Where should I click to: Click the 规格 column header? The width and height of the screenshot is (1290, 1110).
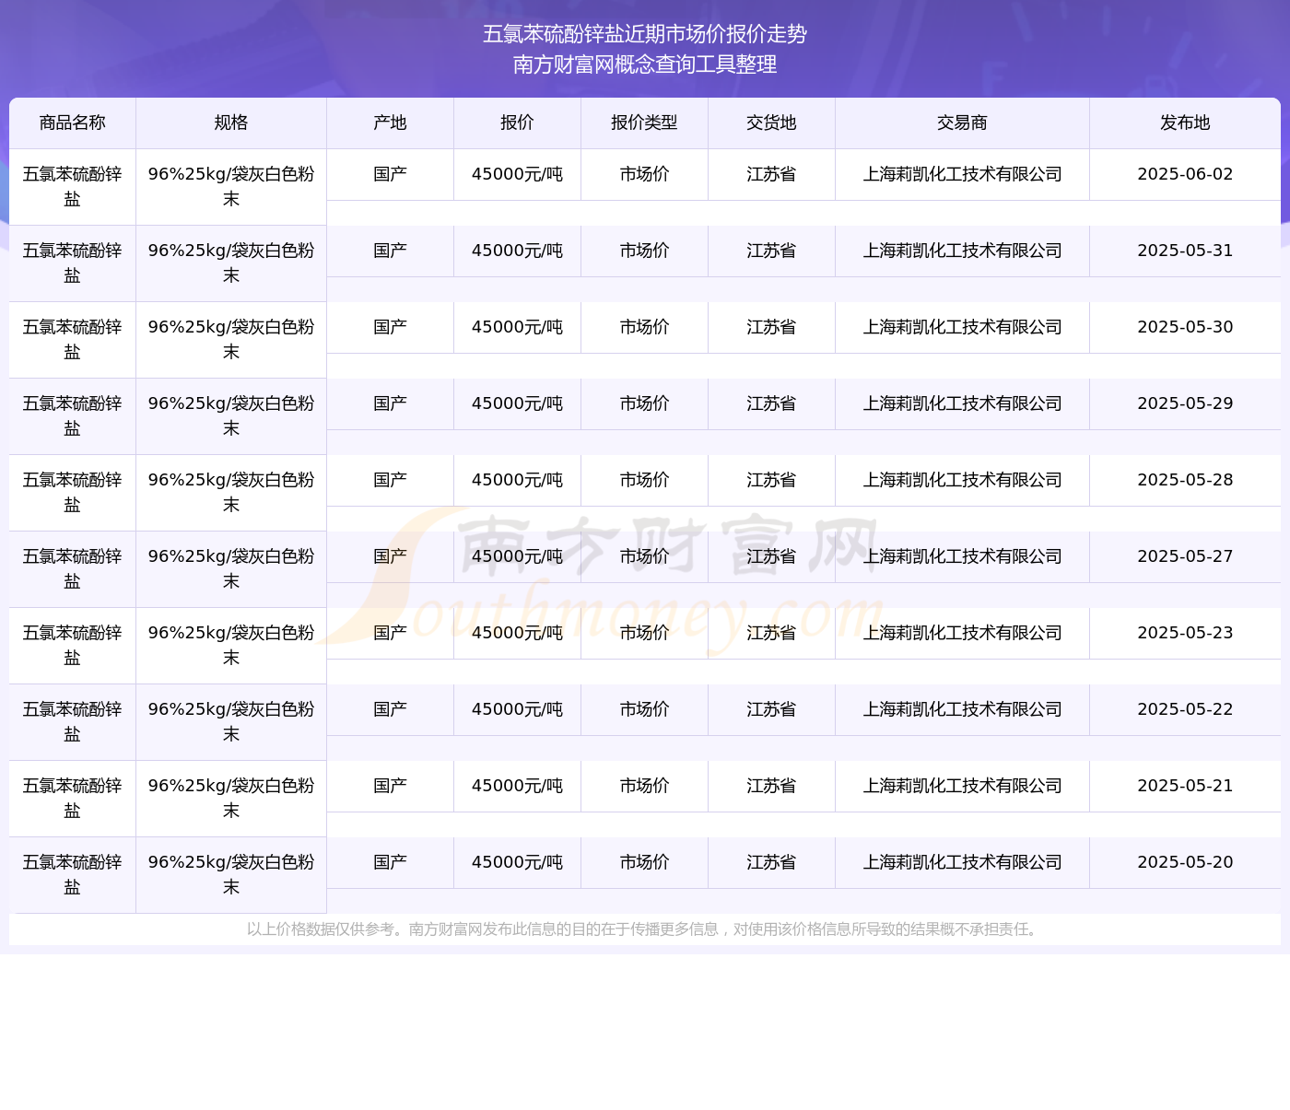click(231, 123)
